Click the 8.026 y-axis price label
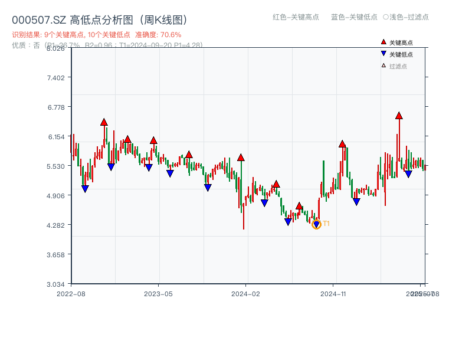Image resolution: width=472 pixels, height=354 pixels. tap(55, 48)
